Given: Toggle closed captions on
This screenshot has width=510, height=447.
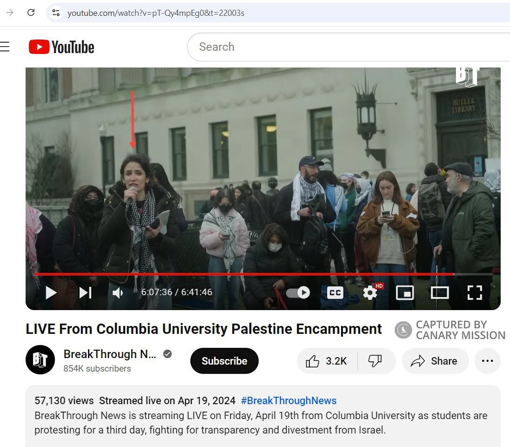Looking at the screenshot, I should click(x=335, y=292).
